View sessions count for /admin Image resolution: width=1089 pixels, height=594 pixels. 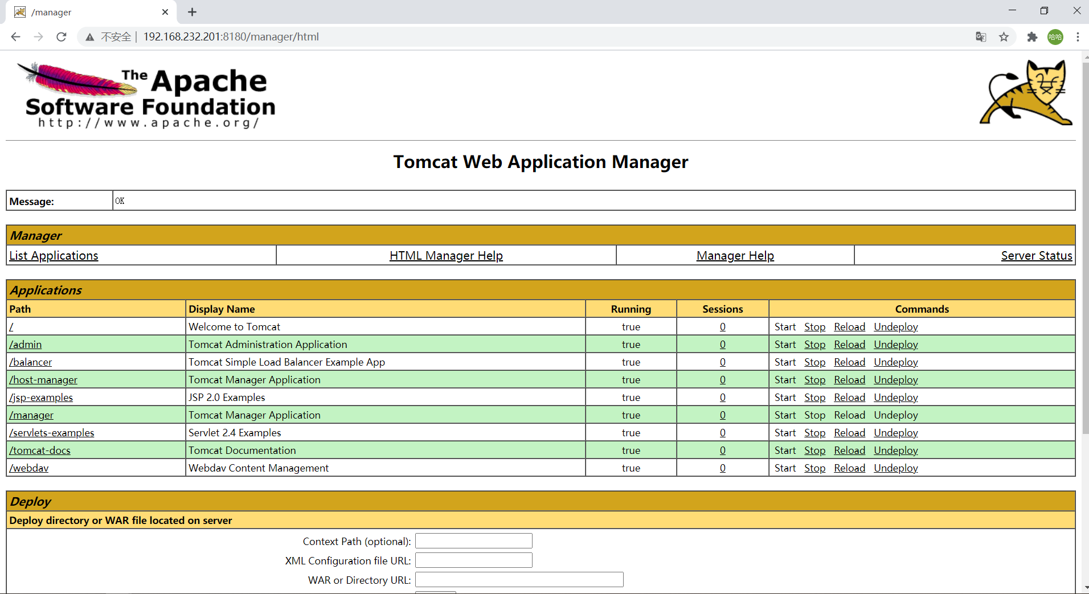(722, 345)
